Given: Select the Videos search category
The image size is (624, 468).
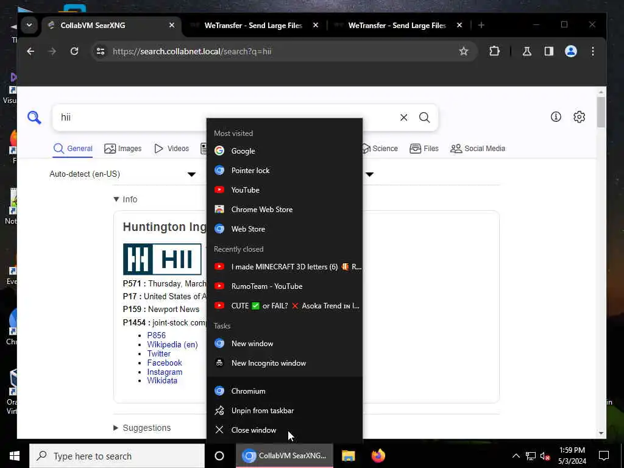Looking at the screenshot, I should click(171, 149).
